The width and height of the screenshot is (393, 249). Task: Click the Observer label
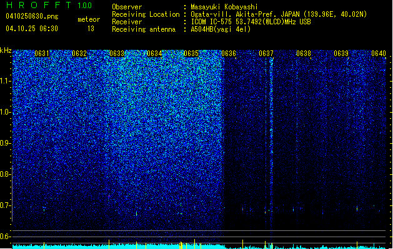[127, 7]
